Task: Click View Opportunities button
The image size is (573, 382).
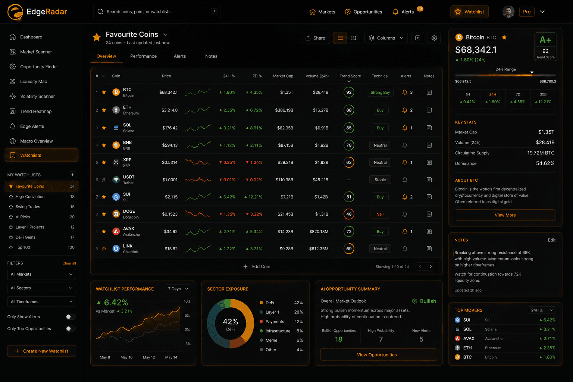Action: coord(379,355)
